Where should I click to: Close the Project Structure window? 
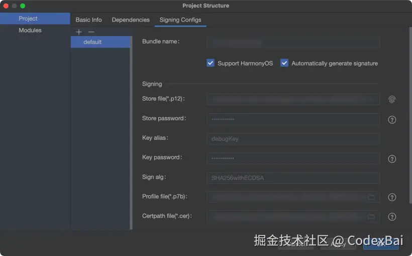click(x=6, y=6)
